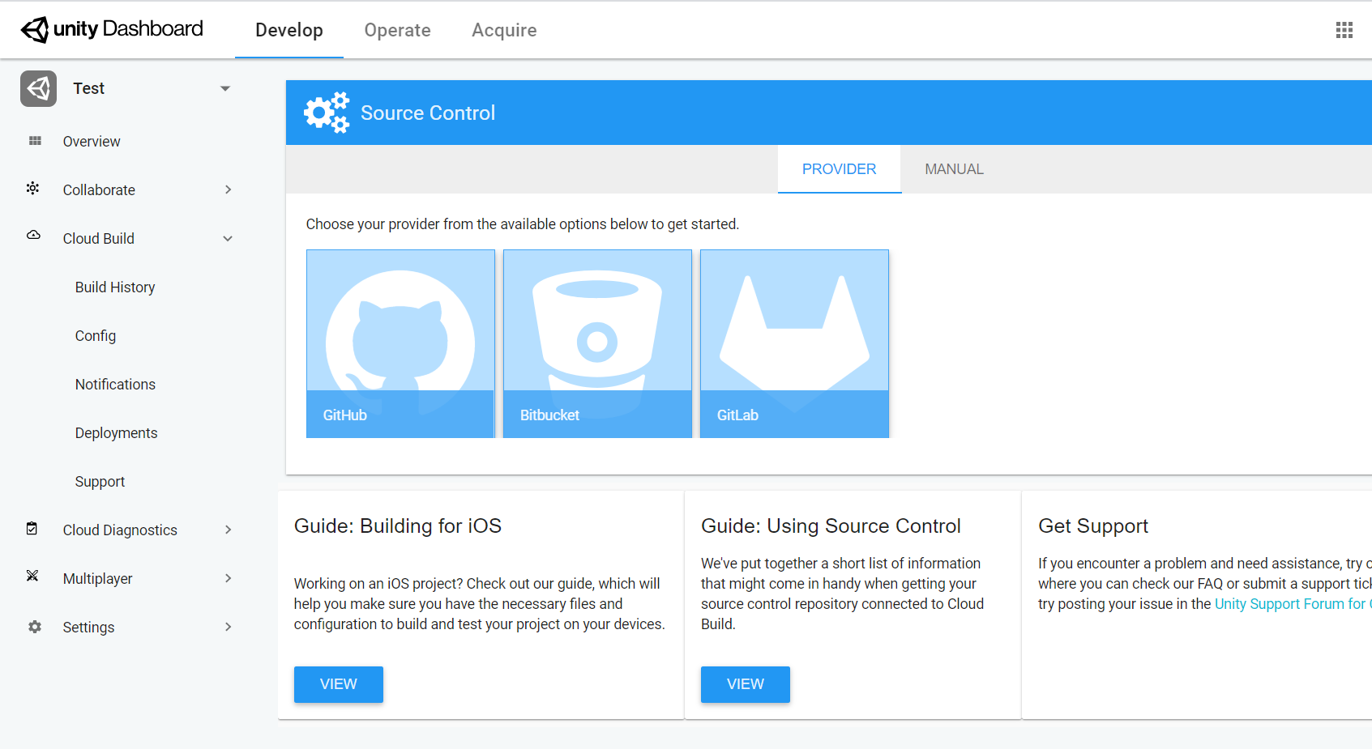Expand the Settings section chevron
The height and width of the screenshot is (749, 1372).
(x=229, y=627)
